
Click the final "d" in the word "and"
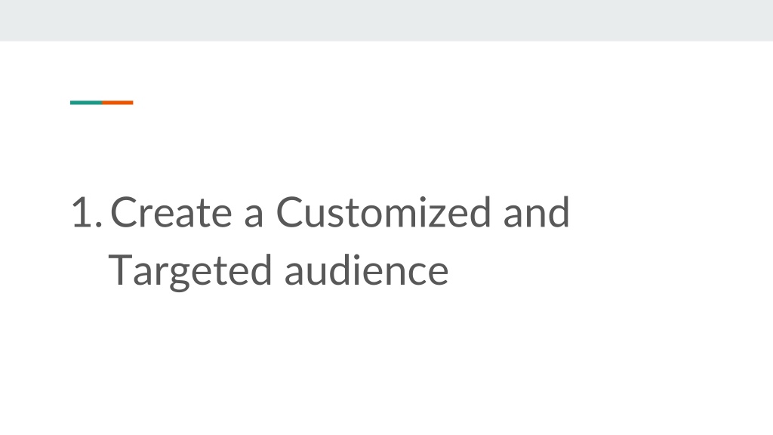559,212
